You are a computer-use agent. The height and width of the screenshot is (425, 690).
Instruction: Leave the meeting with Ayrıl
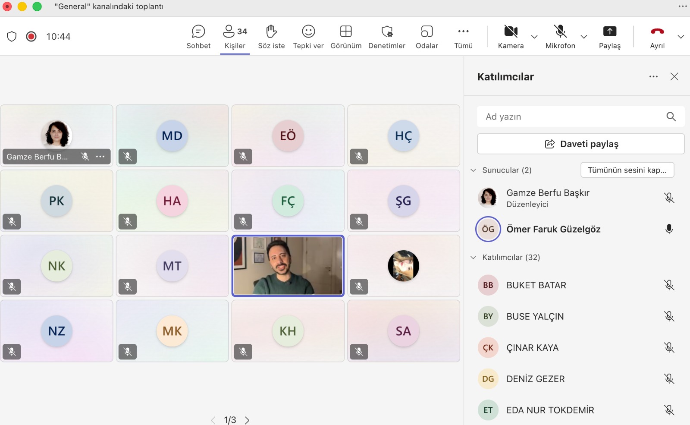pyautogui.click(x=657, y=37)
